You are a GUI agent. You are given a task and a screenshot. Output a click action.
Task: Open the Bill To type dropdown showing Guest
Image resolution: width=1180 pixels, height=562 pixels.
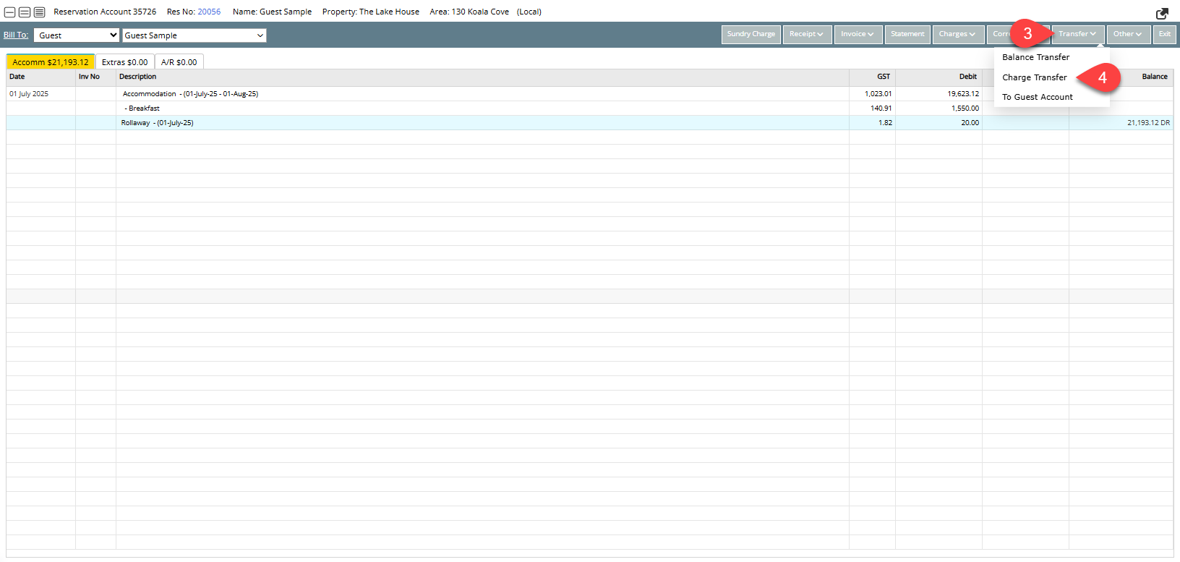77,35
